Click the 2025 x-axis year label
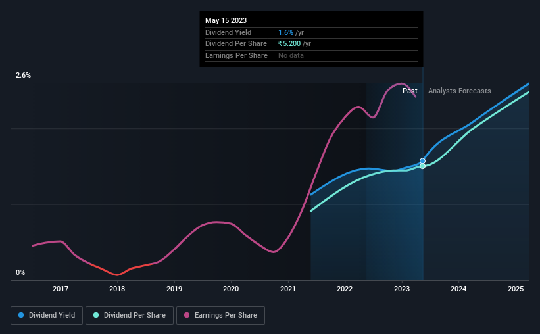This screenshot has height=334, width=540. click(x=516, y=289)
